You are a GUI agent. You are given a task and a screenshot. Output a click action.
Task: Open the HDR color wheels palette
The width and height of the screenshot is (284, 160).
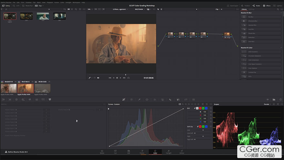click(x=23, y=100)
